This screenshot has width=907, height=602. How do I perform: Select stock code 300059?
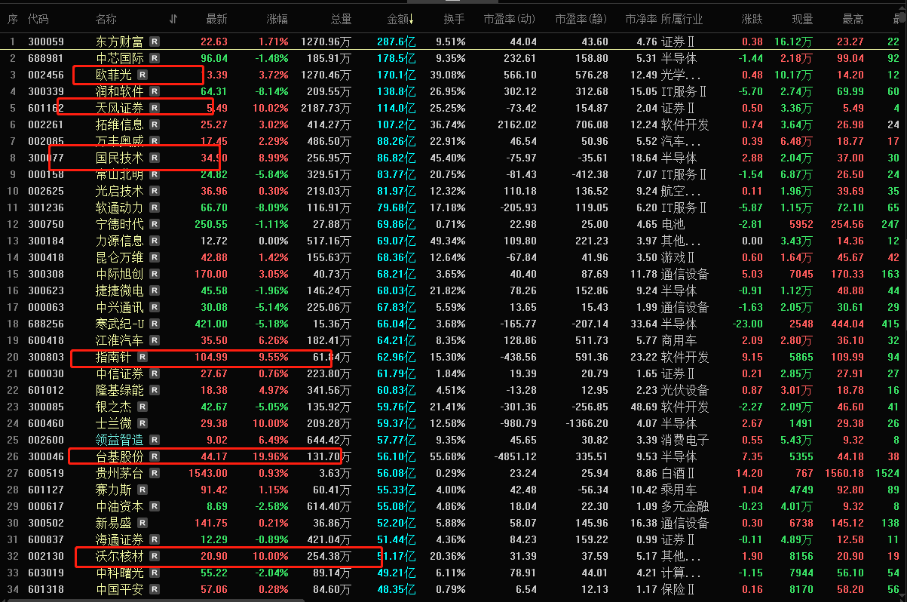(46, 41)
